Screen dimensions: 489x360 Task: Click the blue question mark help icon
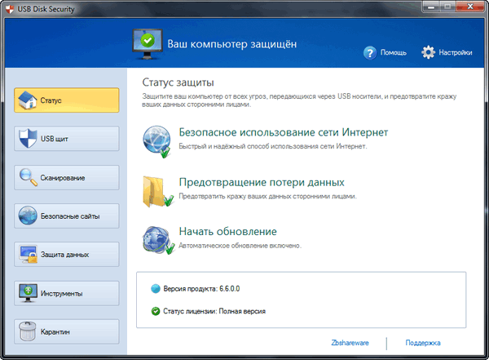pos(370,53)
